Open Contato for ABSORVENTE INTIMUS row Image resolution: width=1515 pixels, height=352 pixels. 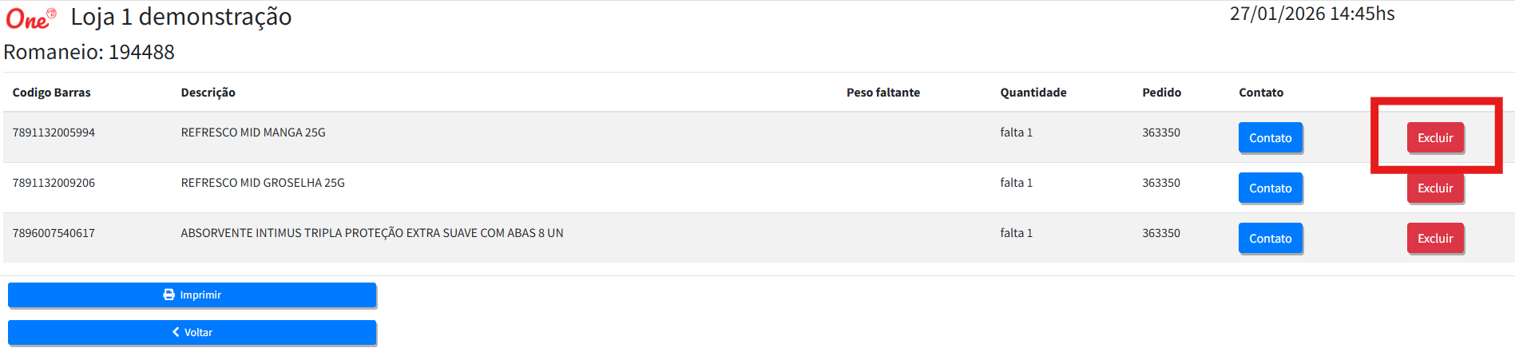[1270, 239]
